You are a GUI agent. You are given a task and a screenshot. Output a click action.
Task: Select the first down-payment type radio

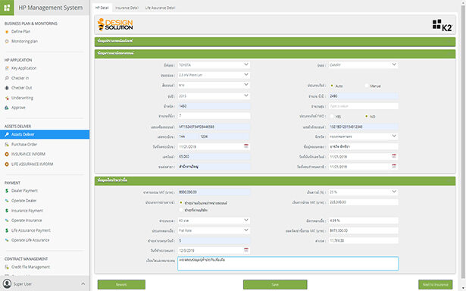(x=181, y=203)
